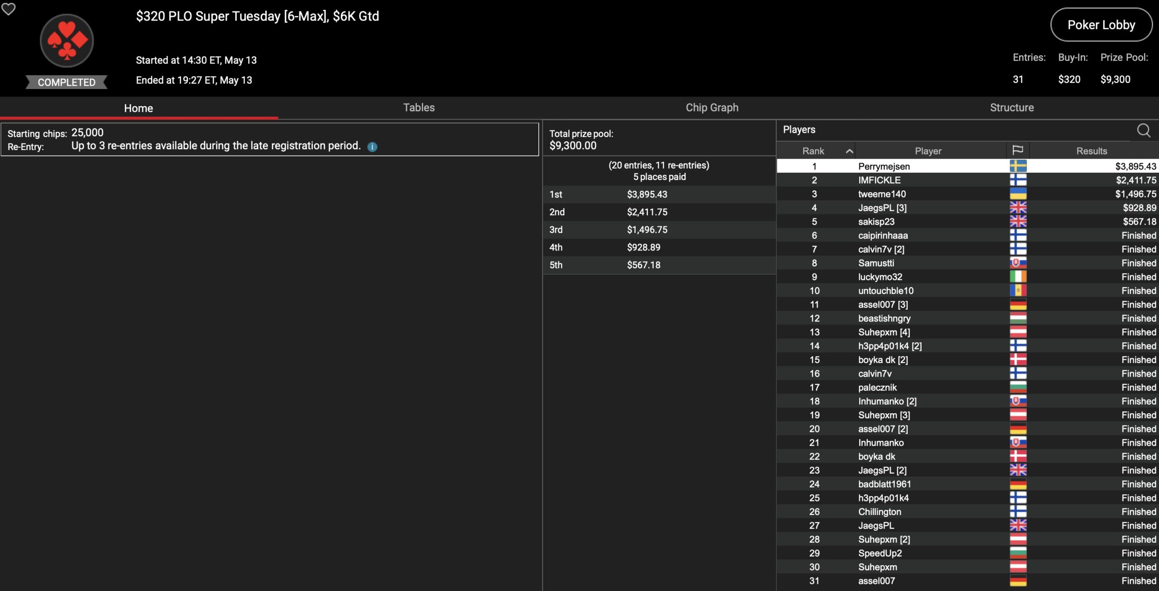Click the Poker Lobby button

[x=1101, y=25]
